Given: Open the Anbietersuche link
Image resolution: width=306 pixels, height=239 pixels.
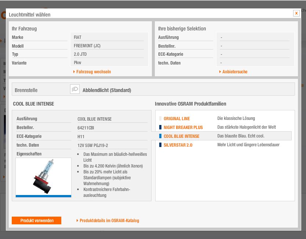Looking at the screenshot, I should pyautogui.click(x=235, y=72).
